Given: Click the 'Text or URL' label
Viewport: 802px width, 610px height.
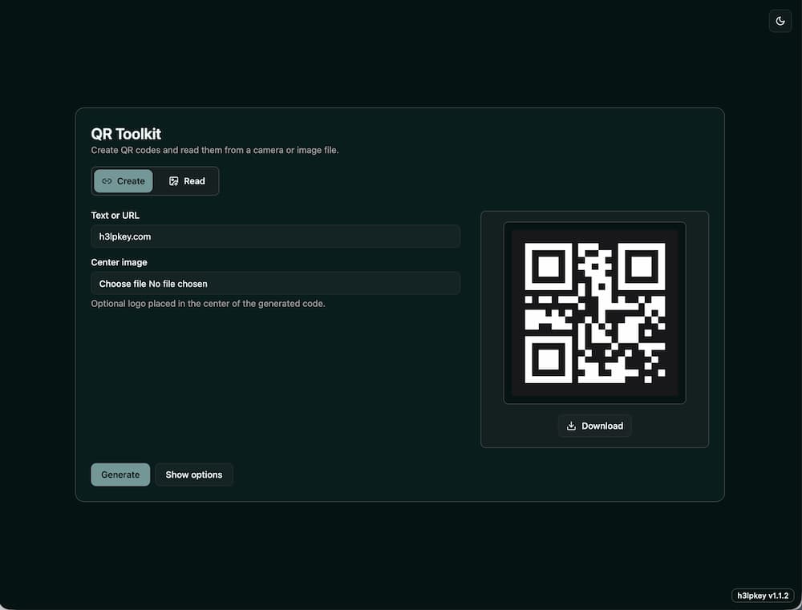Looking at the screenshot, I should pyautogui.click(x=115, y=216).
